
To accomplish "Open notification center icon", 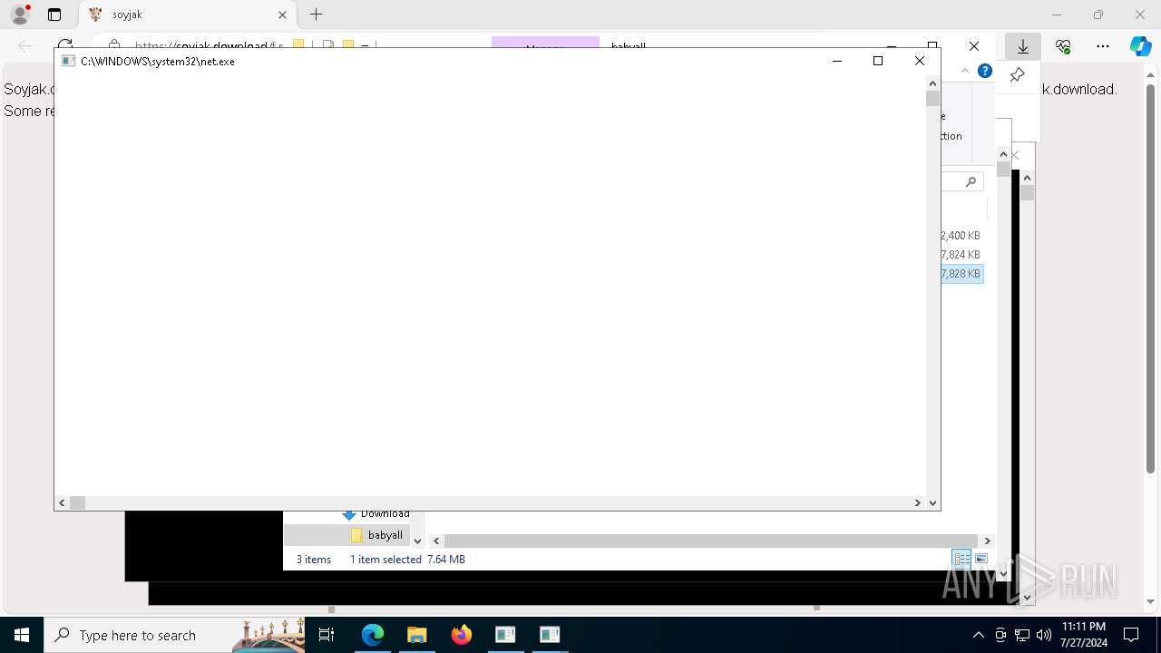I will 1131,635.
